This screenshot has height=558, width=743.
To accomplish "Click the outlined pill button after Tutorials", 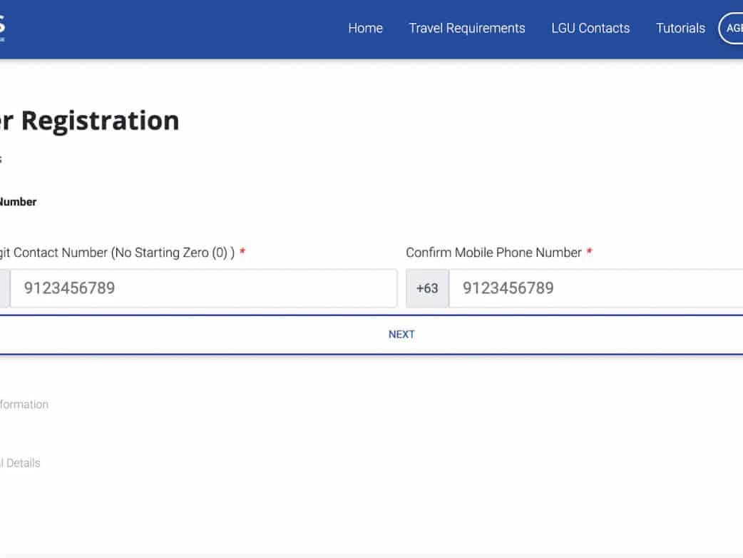I will tap(732, 29).
